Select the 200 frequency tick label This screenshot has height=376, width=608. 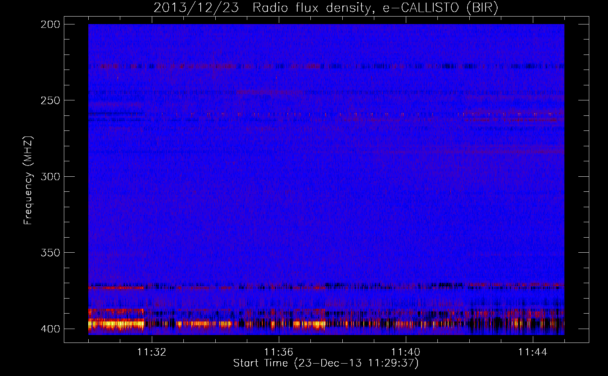(50, 24)
